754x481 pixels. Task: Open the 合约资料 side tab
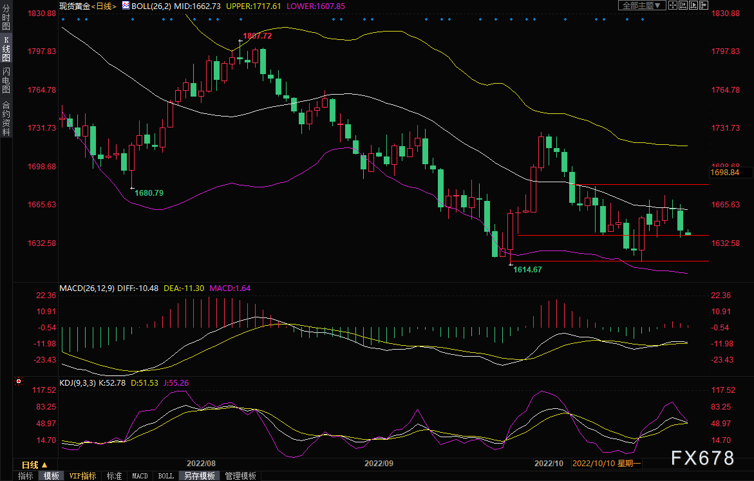click(6, 118)
